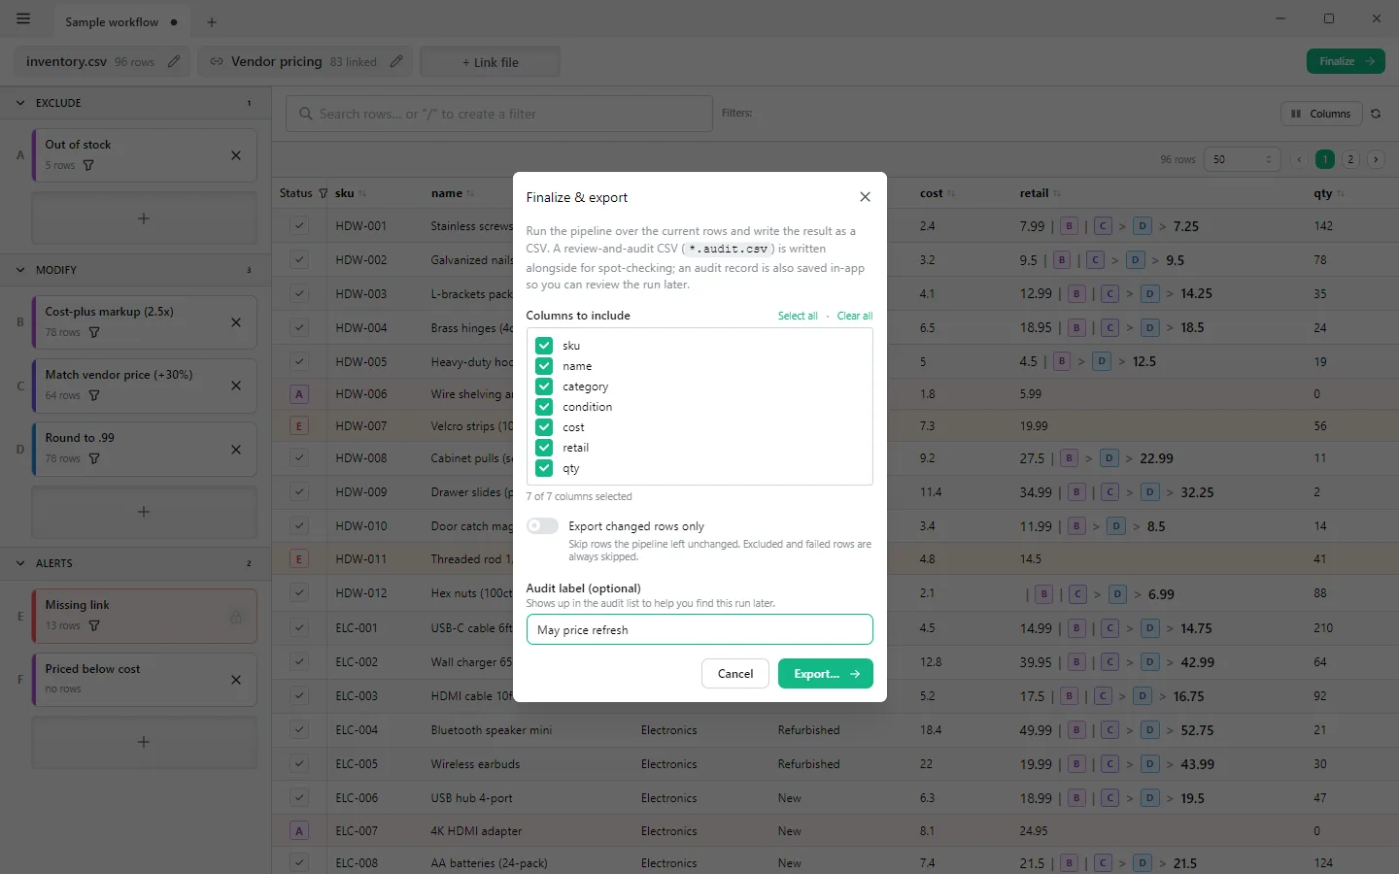Go to page 2 of results

[x=1350, y=159]
